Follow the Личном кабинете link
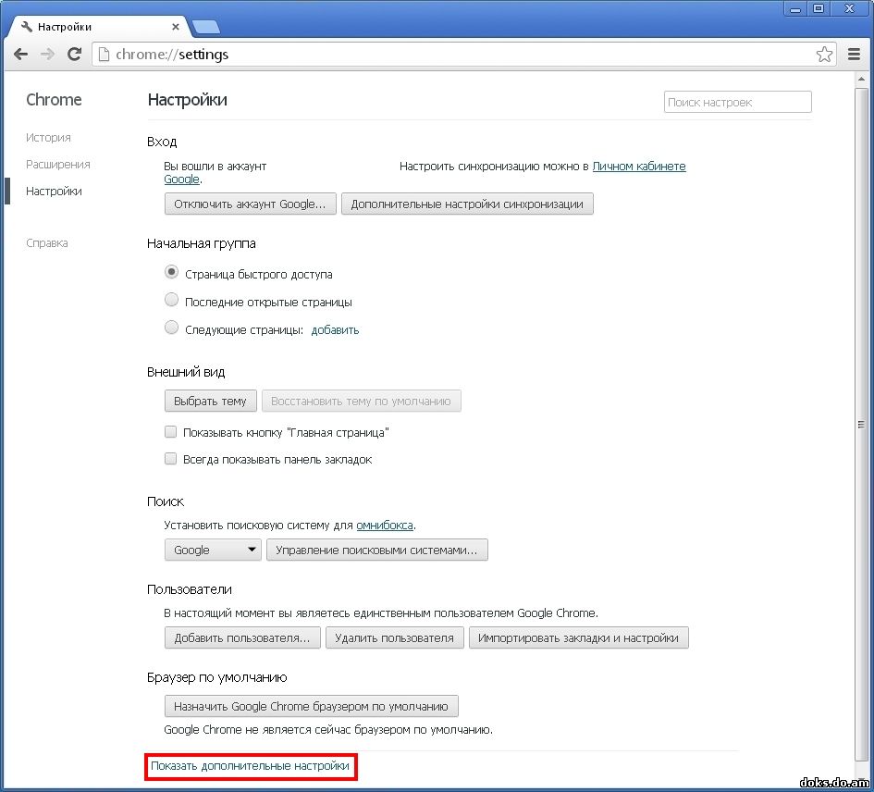This screenshot has width=874, height=792. pos(639,167)
